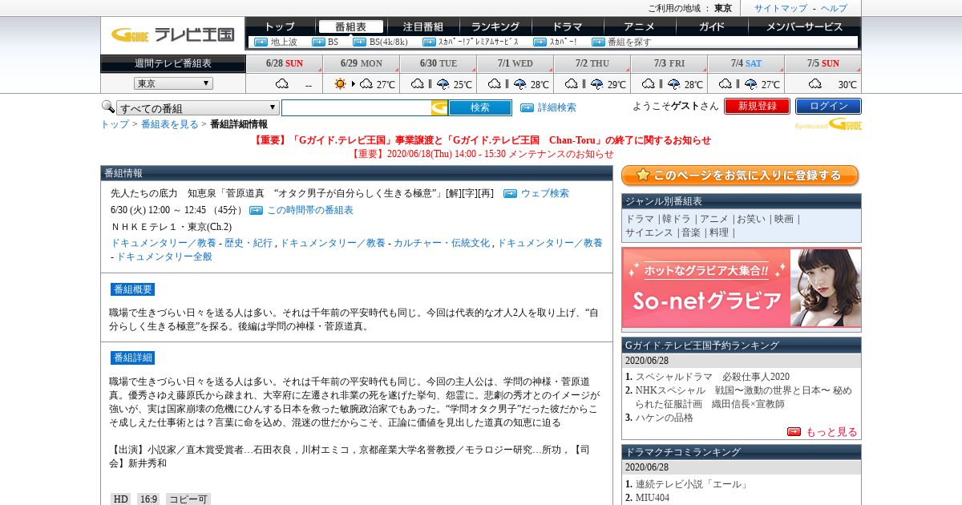Viewport: 962px width, 505px height.
Task: Click the サイエンス genre link
Action: [x=649, y=232]
